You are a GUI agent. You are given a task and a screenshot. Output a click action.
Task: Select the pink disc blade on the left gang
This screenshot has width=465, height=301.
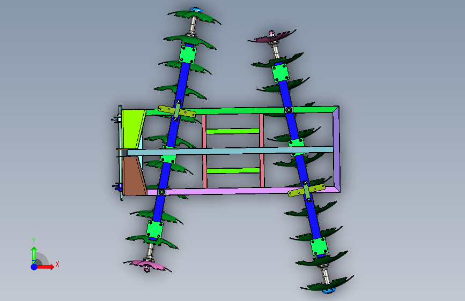coord(147,265)
